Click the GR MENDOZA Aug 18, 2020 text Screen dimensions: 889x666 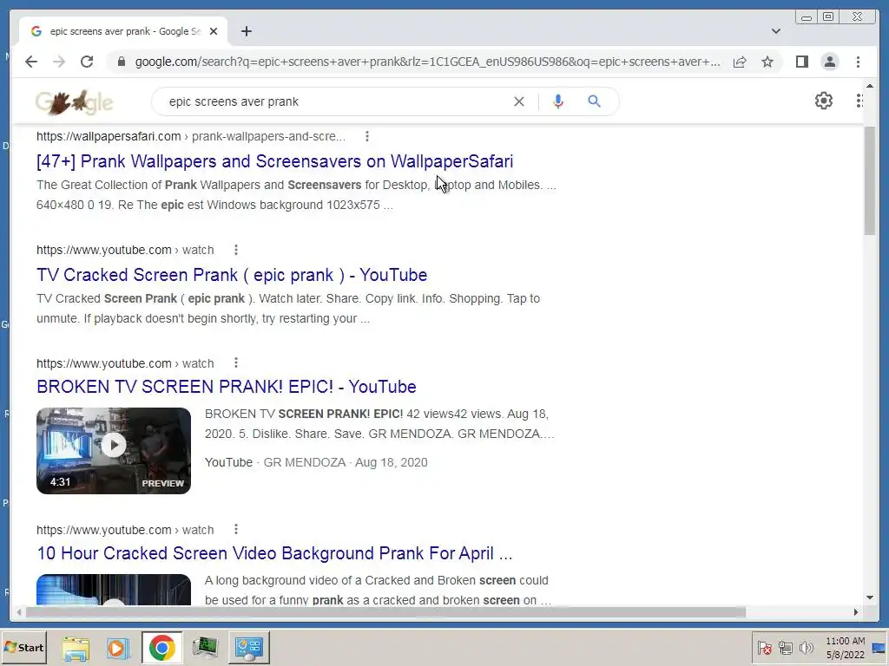[346, 463]
